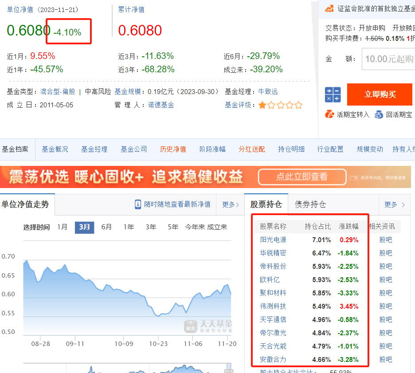Click the 近1月 return value 9.55%

(43, 56)
